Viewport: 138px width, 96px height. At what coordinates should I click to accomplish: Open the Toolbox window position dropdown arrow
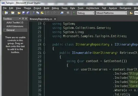click(20, 19)
